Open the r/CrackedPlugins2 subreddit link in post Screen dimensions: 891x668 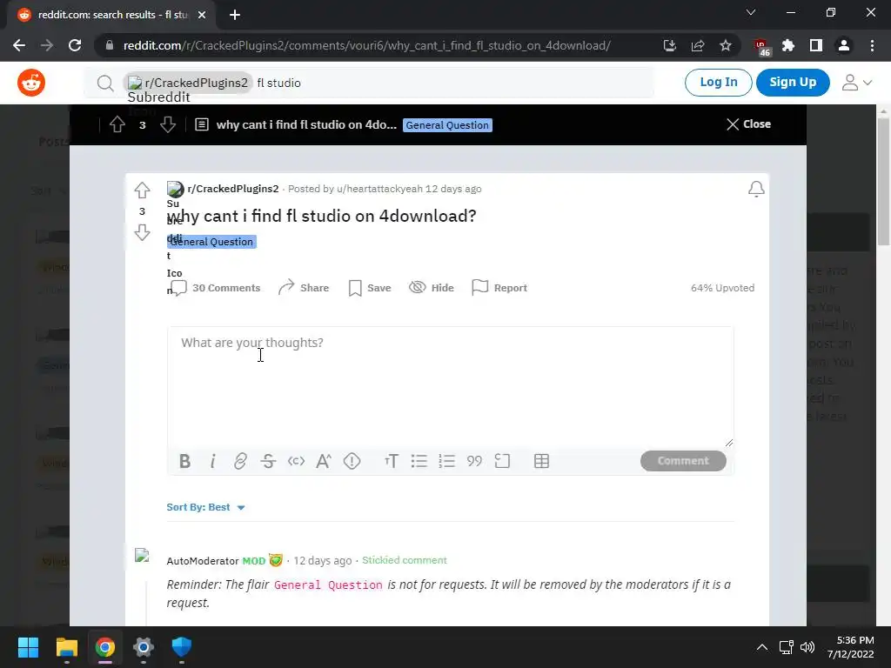[233, 189]
